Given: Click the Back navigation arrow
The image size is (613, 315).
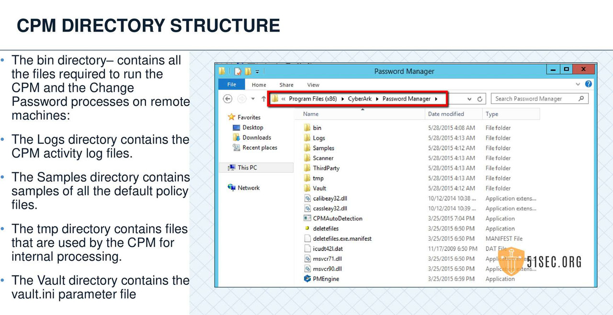Looking at the screenshot, I should click(x=228, y=99).
